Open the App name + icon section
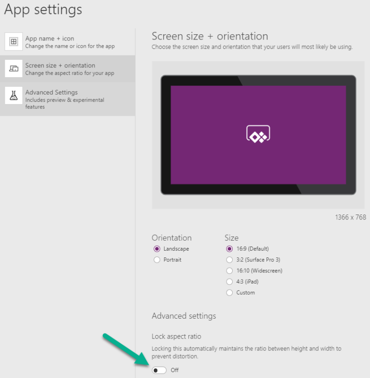Screen dimensions: 370x378 point(67,42)
